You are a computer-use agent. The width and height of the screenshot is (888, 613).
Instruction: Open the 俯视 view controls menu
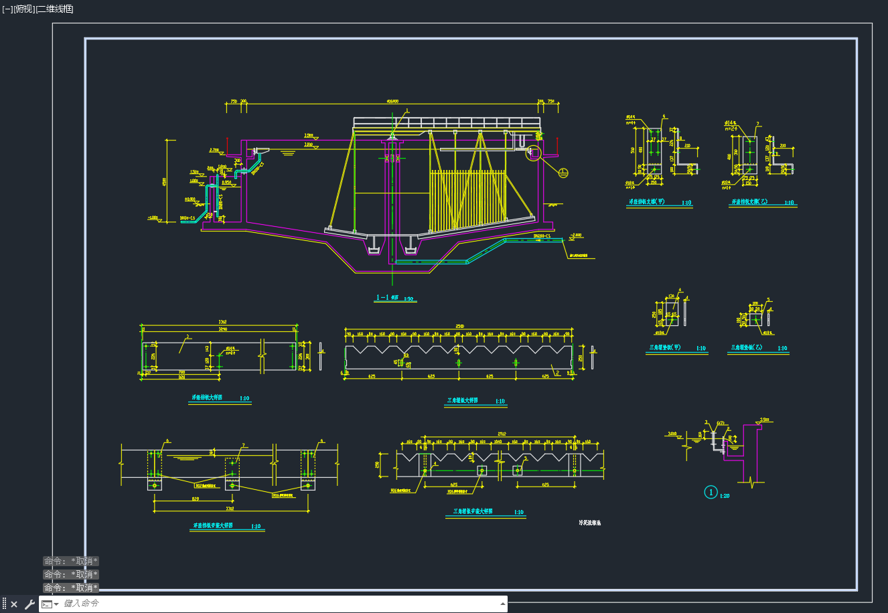pyautogui.click(x=24, y=9)
